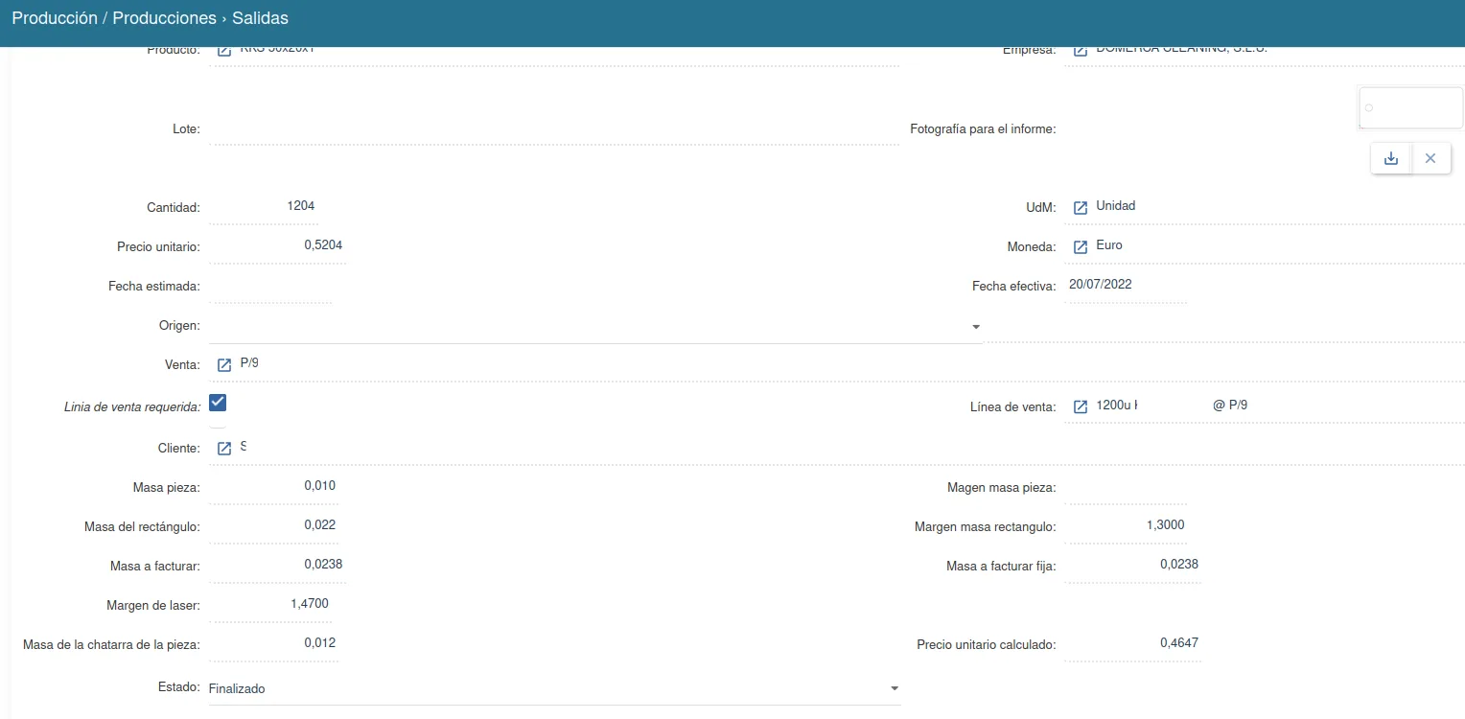Click the Masa de la chatarra de la pieza label
1465x719 pixels.
coord(111,644)
